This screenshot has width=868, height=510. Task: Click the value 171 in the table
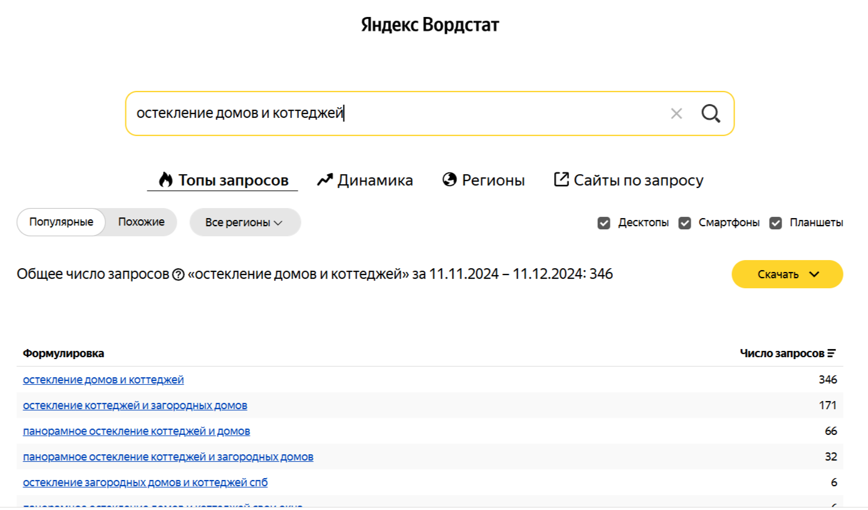tap(828, 405)
